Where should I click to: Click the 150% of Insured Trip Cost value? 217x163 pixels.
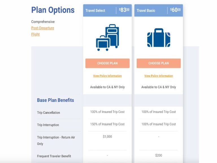pos(107,124)
